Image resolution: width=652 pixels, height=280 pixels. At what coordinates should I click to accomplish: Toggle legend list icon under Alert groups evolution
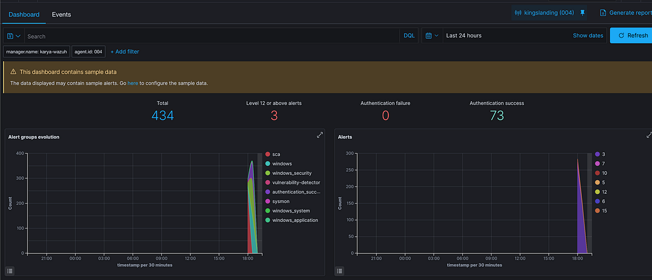[x=10, y=271]
